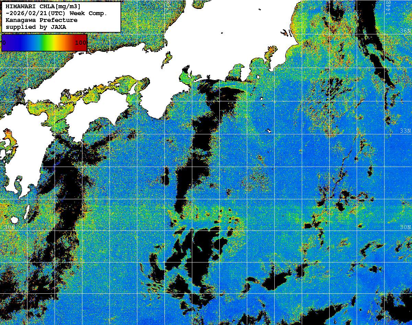This screenshot has width=412, height=325.
Task: Click the 'supplied by JAXA' credit text
Action: 36,27
